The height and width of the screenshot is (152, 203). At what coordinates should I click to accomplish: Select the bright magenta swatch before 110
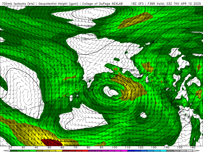(x=124, y=151)
